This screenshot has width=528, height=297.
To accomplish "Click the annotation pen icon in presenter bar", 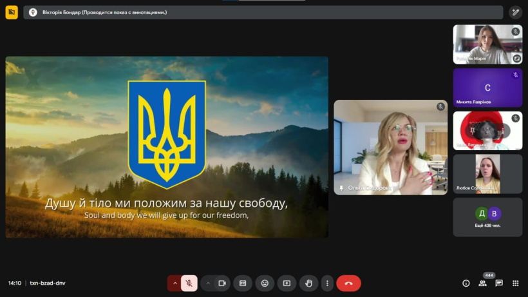I will pos(516,12).
